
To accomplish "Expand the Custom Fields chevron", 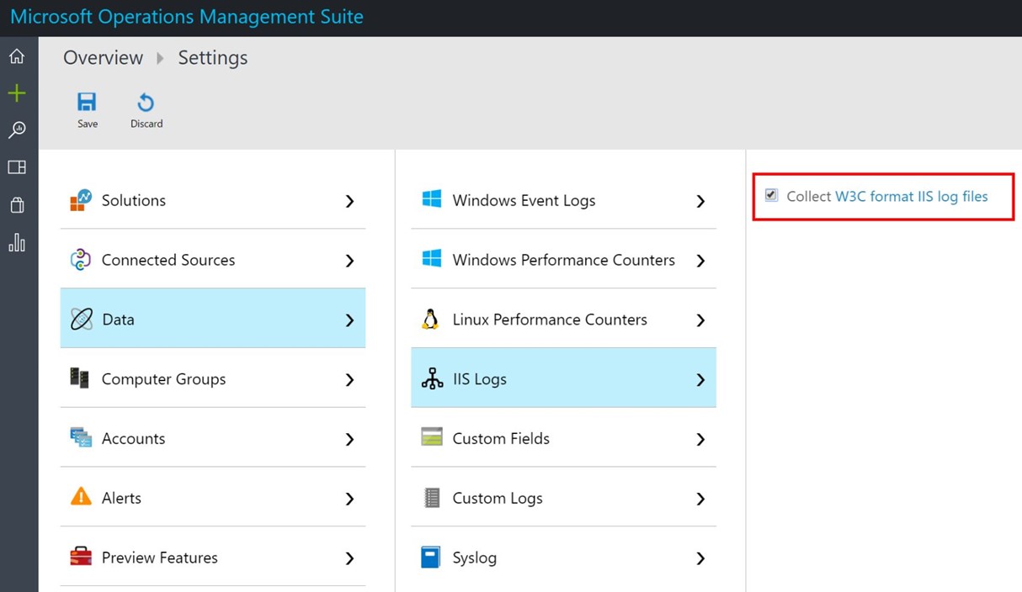I will (700, 440).
